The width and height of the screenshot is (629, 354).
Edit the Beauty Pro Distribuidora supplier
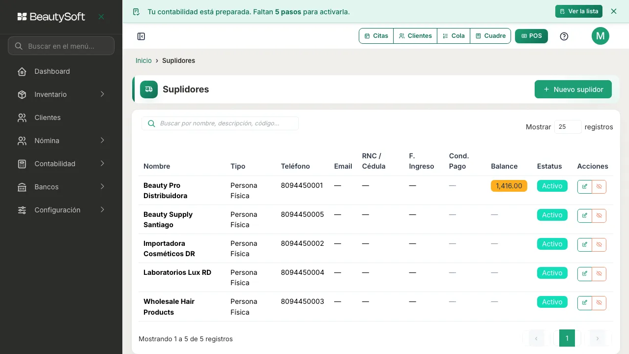[585, 187]
